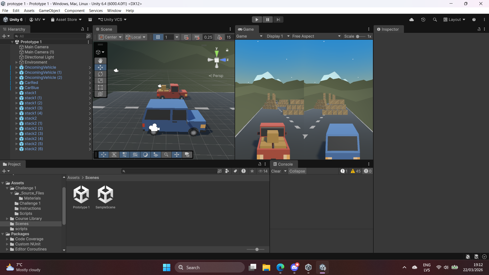Toggle the Scene grid visibility button
489x275 pixels.
click(x=158, y=37)
